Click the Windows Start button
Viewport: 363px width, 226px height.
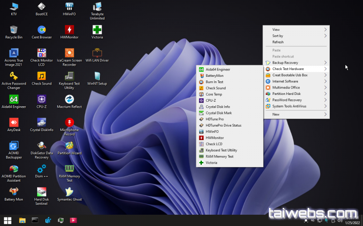tap(8, 220)
